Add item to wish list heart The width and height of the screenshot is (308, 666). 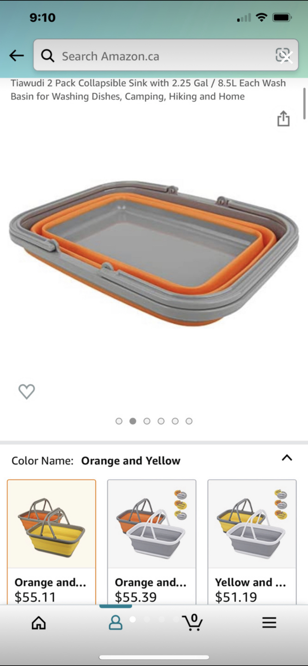(x=26, y=391)
